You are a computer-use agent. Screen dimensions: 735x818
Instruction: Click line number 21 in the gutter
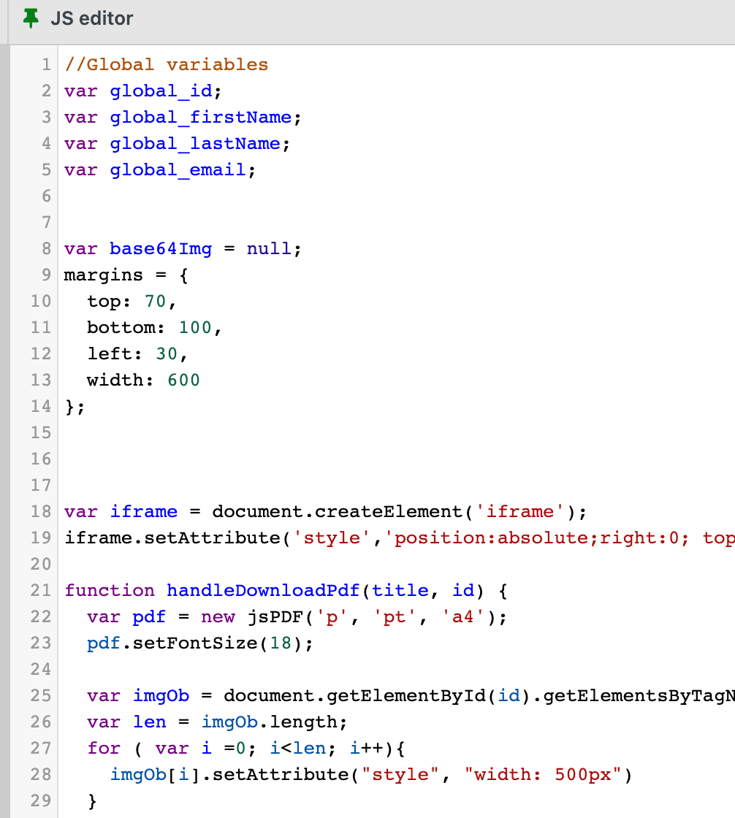[x=41, y=591]
